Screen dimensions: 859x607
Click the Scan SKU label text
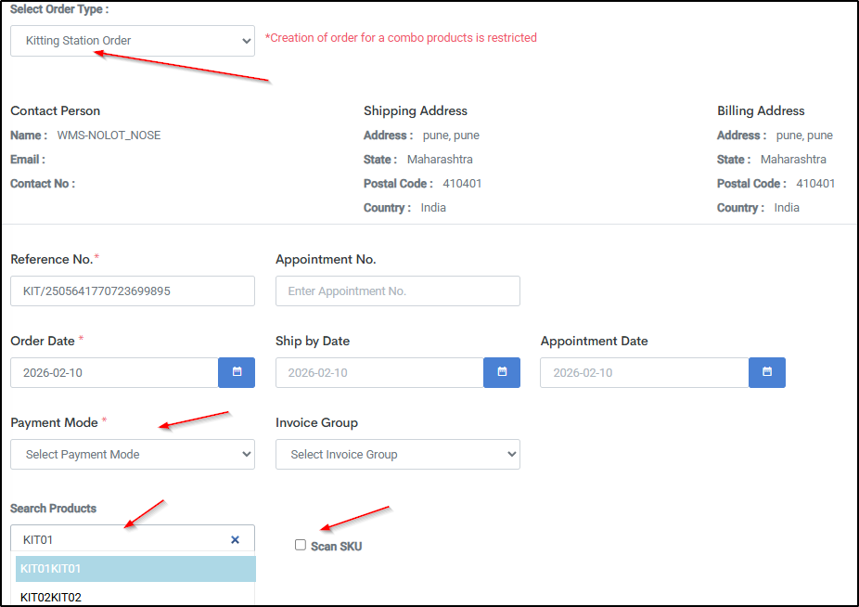(x=336, y=547)
